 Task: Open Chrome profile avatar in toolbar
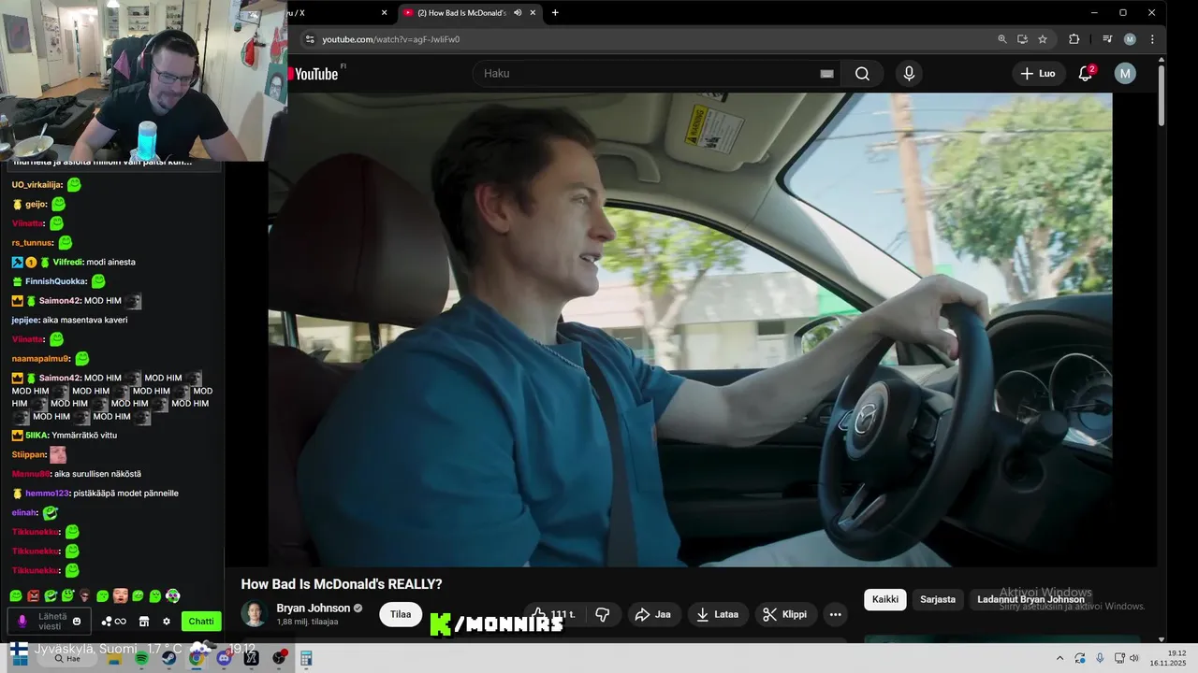[1130, 39]
